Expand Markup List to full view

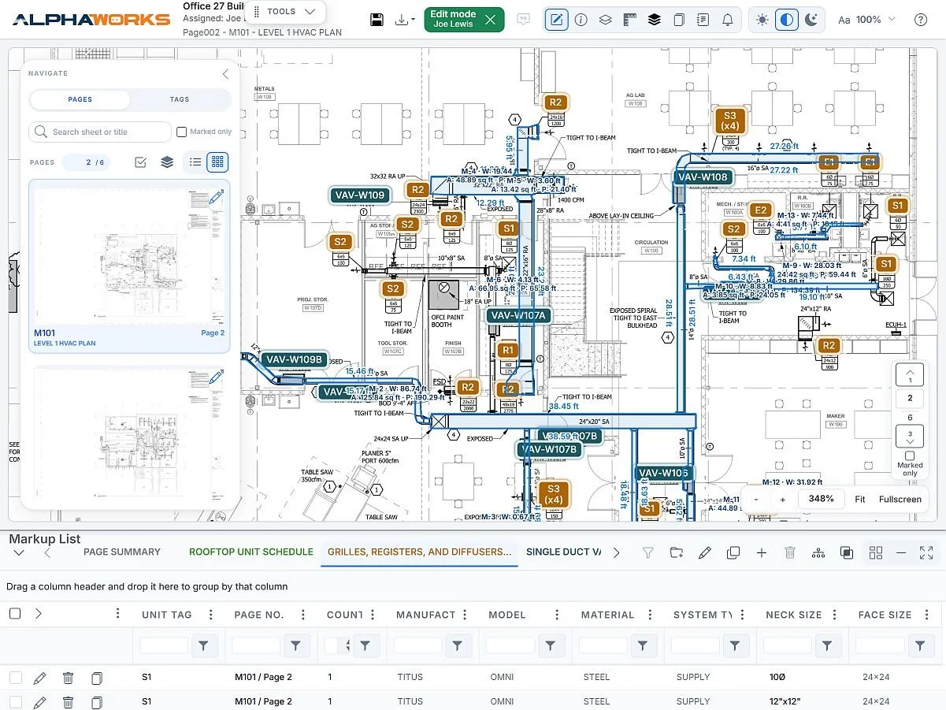click(926, 553)
